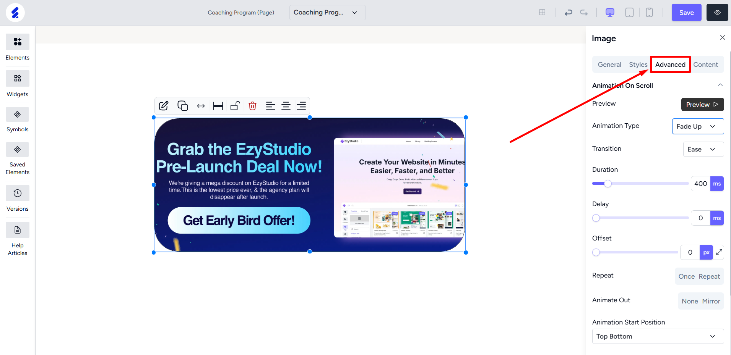The width and height of the screenshot is (731, 355).
Task: Click the Preview animation button
Action: point(702,104)
